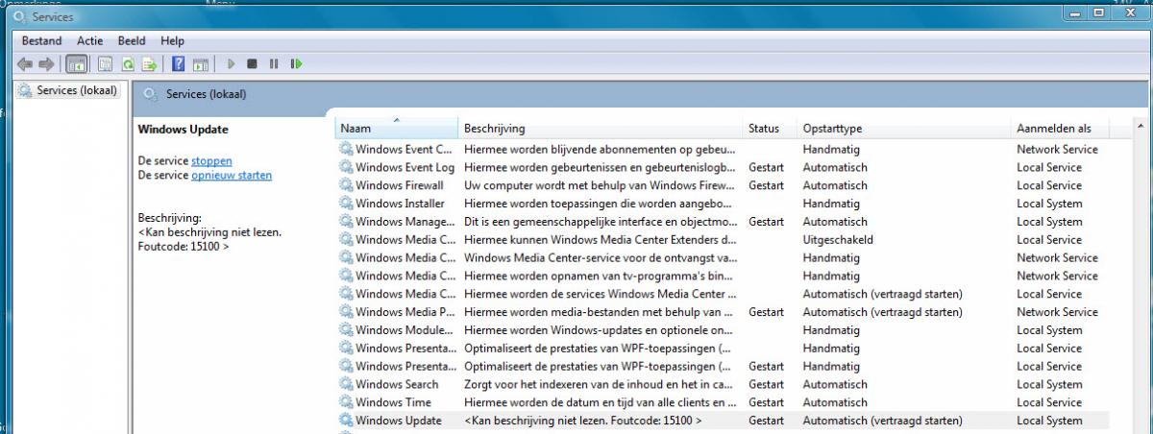Click the Windows Firewall description text
Image resolution: width=1153 pixels, height=434 pixels.
(x=601, y=185)
